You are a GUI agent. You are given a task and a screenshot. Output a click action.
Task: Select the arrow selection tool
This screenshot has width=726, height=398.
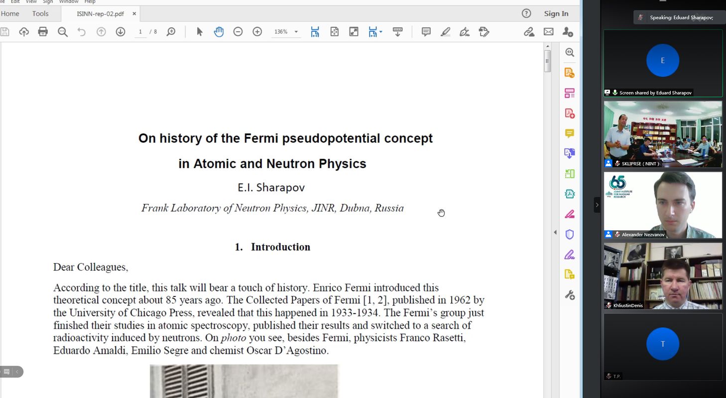(200, 32)
